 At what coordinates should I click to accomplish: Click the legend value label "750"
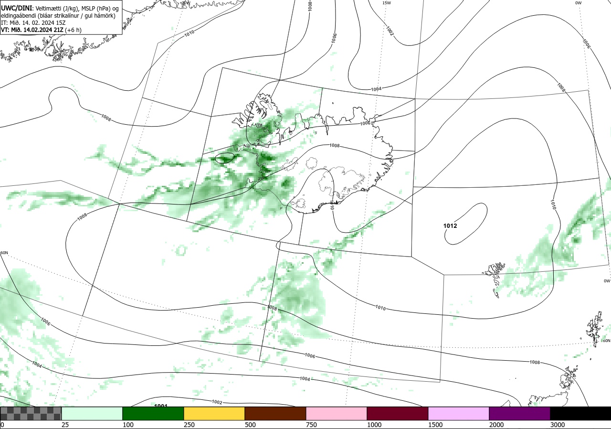click(x=312, y=425)
